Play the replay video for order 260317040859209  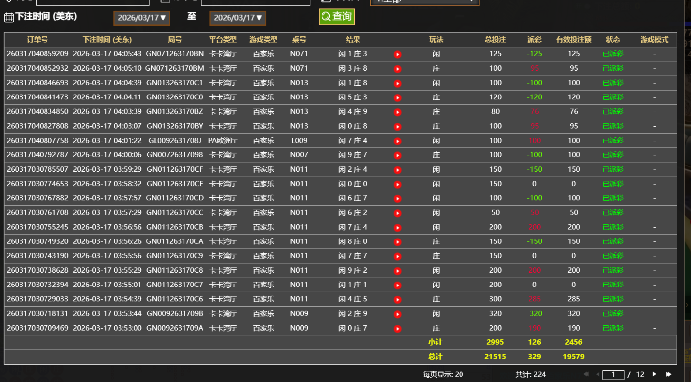(x=397, y=54)
